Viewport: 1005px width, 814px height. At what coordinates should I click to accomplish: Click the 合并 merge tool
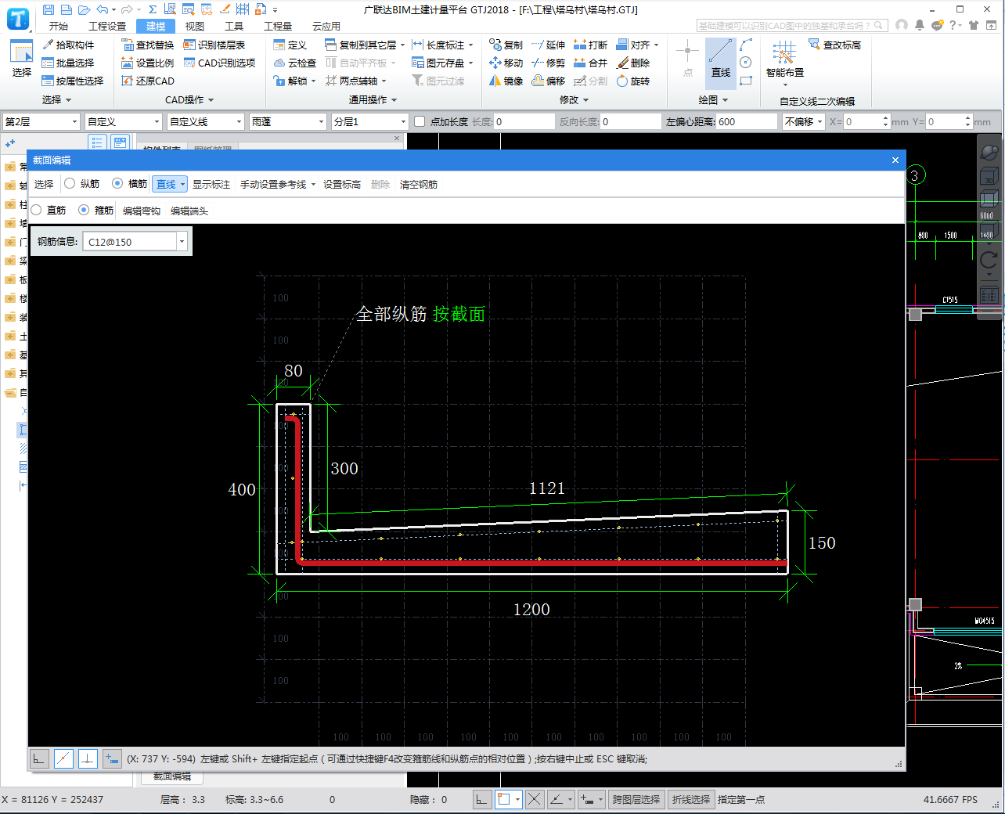[590, 63]
